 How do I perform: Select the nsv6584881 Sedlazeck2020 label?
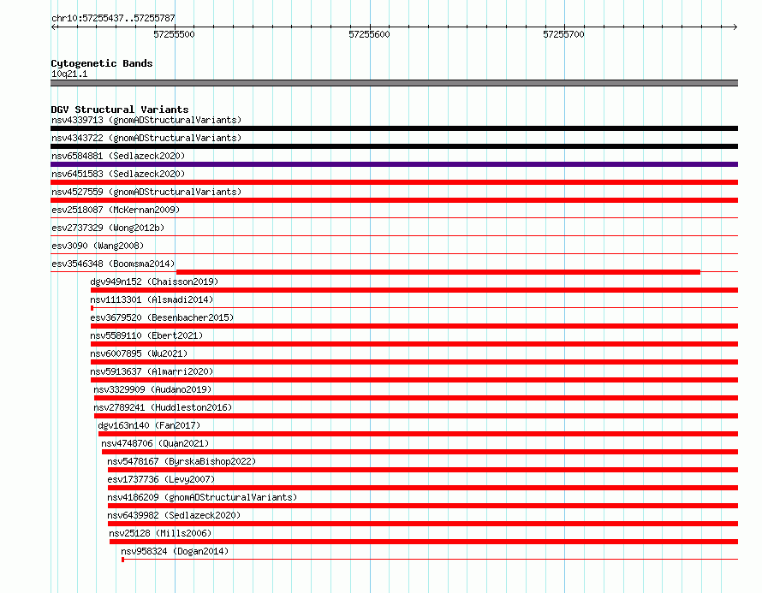point(118,156)
